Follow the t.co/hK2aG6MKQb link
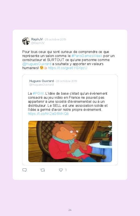The width and height of the screenshot is (140, 216). point(48,114)
